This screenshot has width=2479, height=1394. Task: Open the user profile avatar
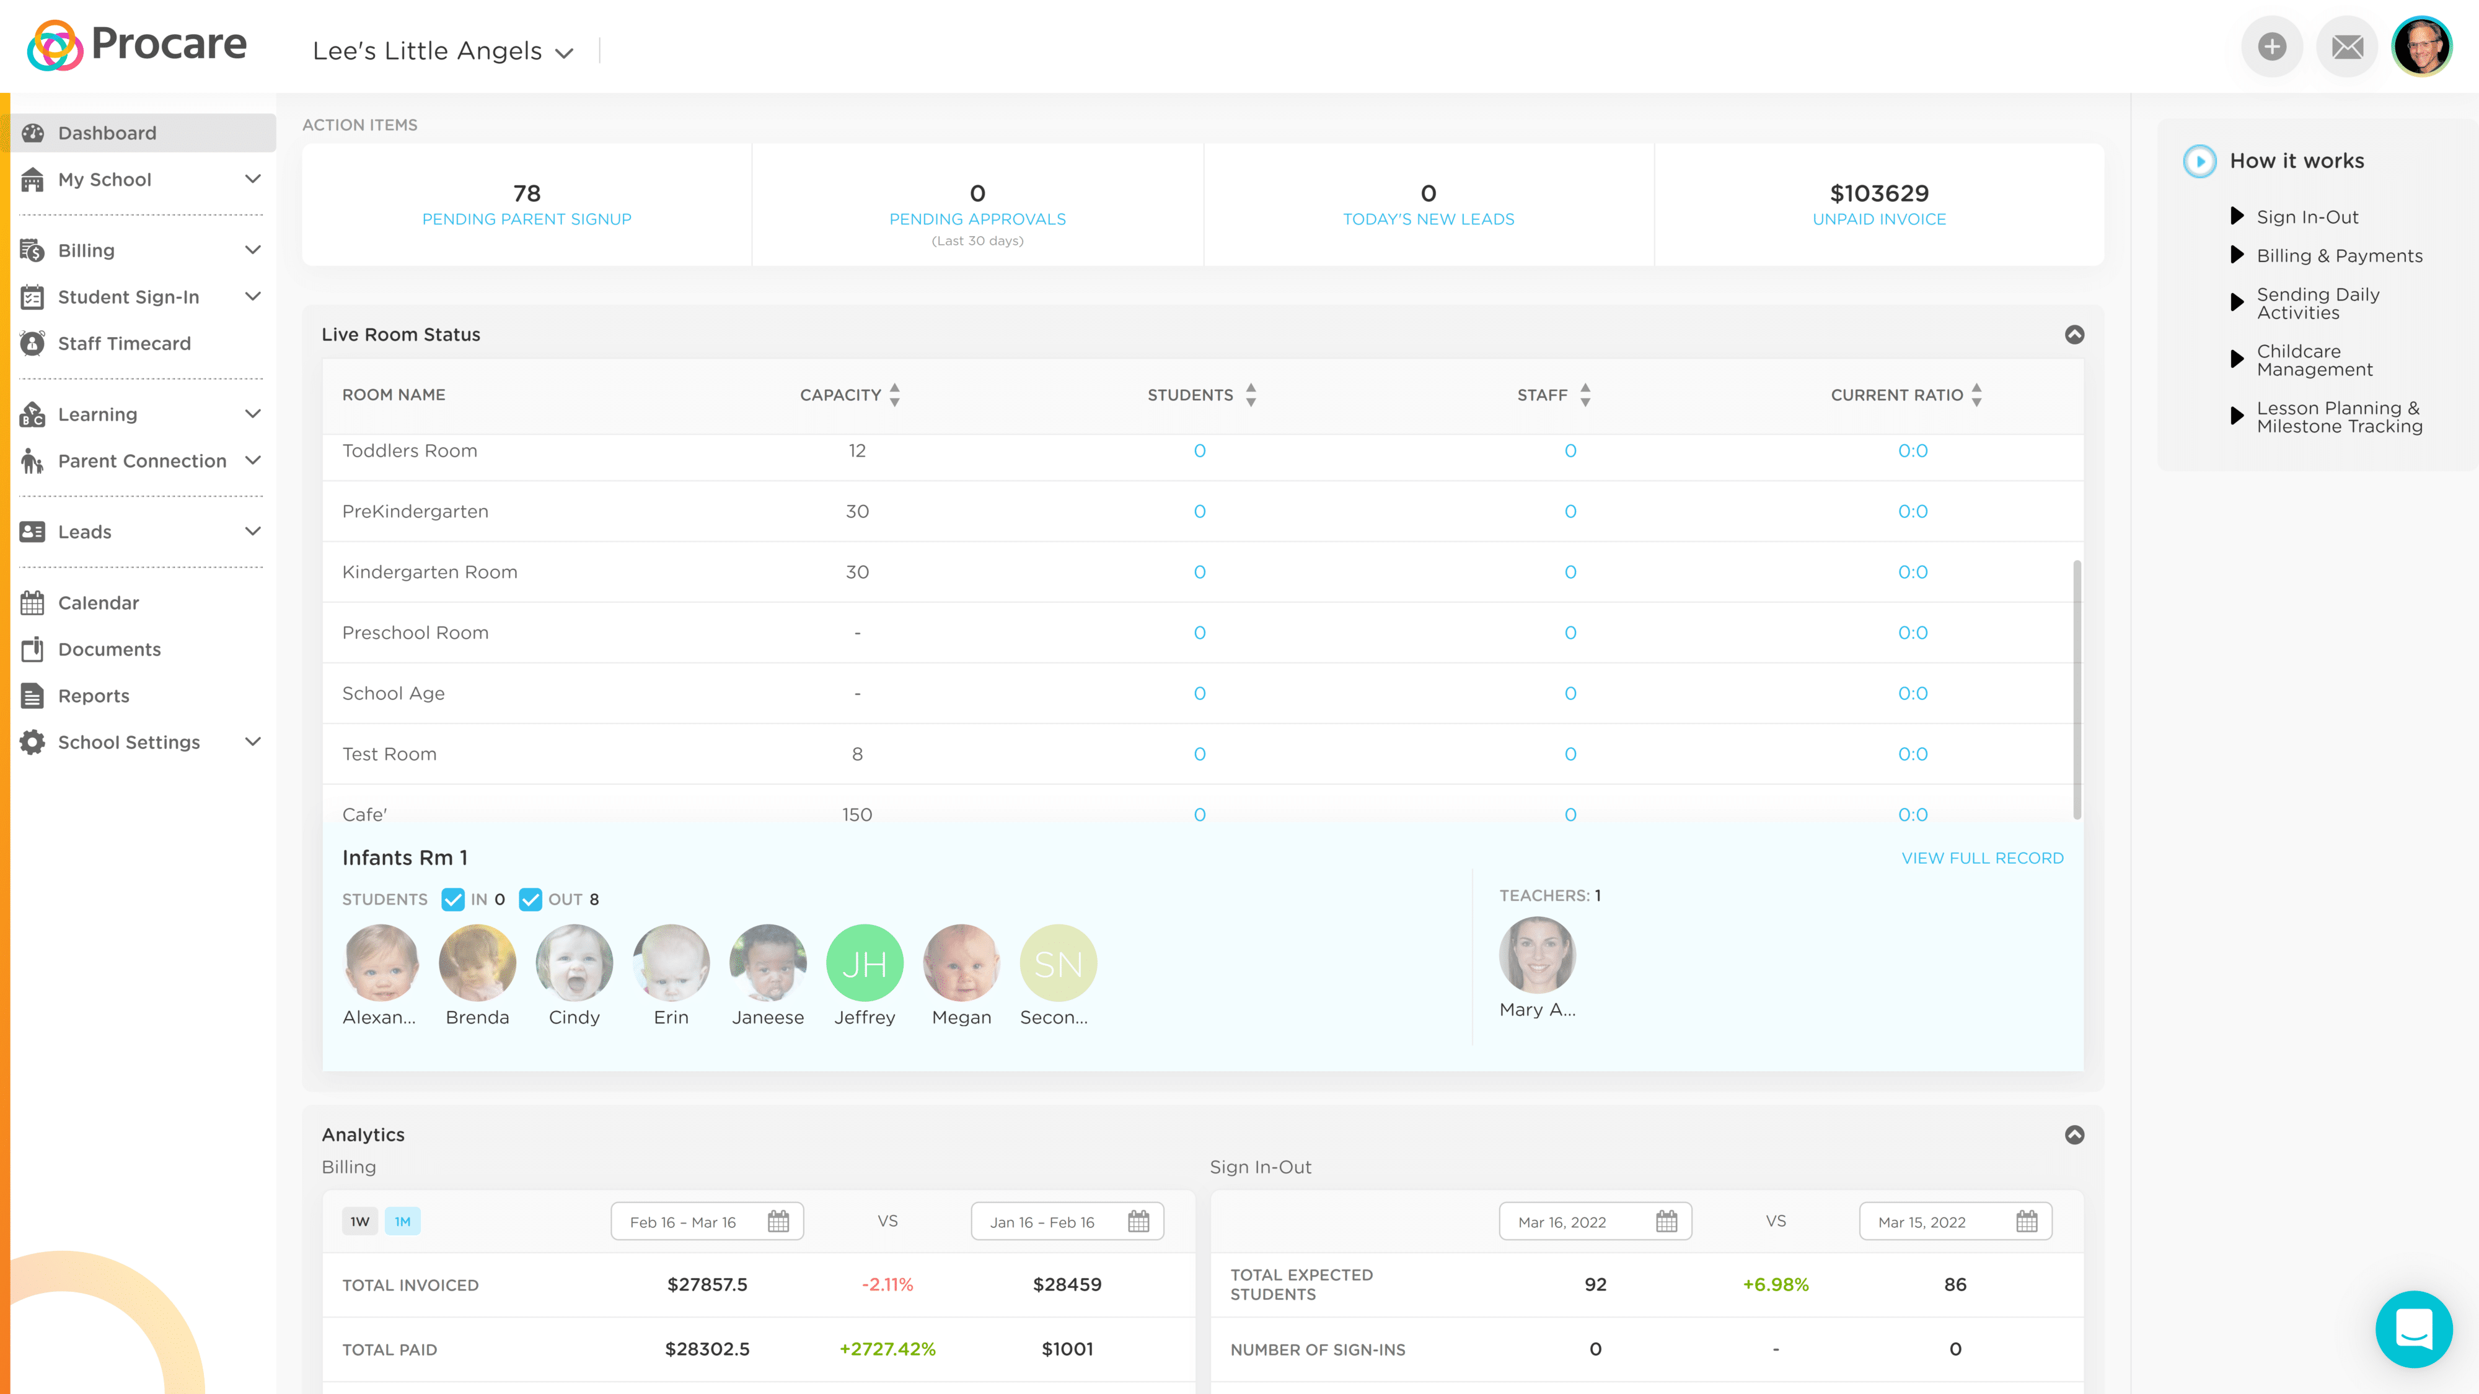pos(2422,46)
